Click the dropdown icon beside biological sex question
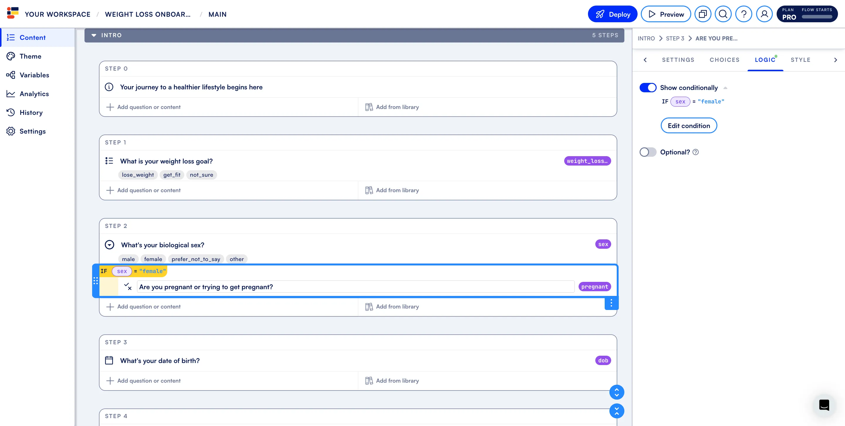 pos(109,245)
